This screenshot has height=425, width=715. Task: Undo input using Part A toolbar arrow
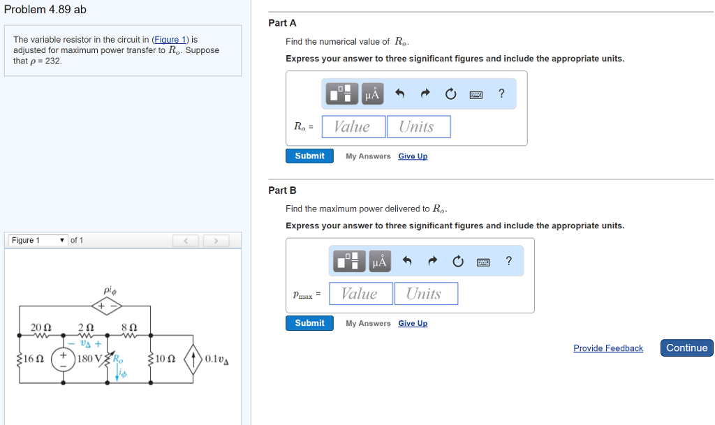pos(399,94)
